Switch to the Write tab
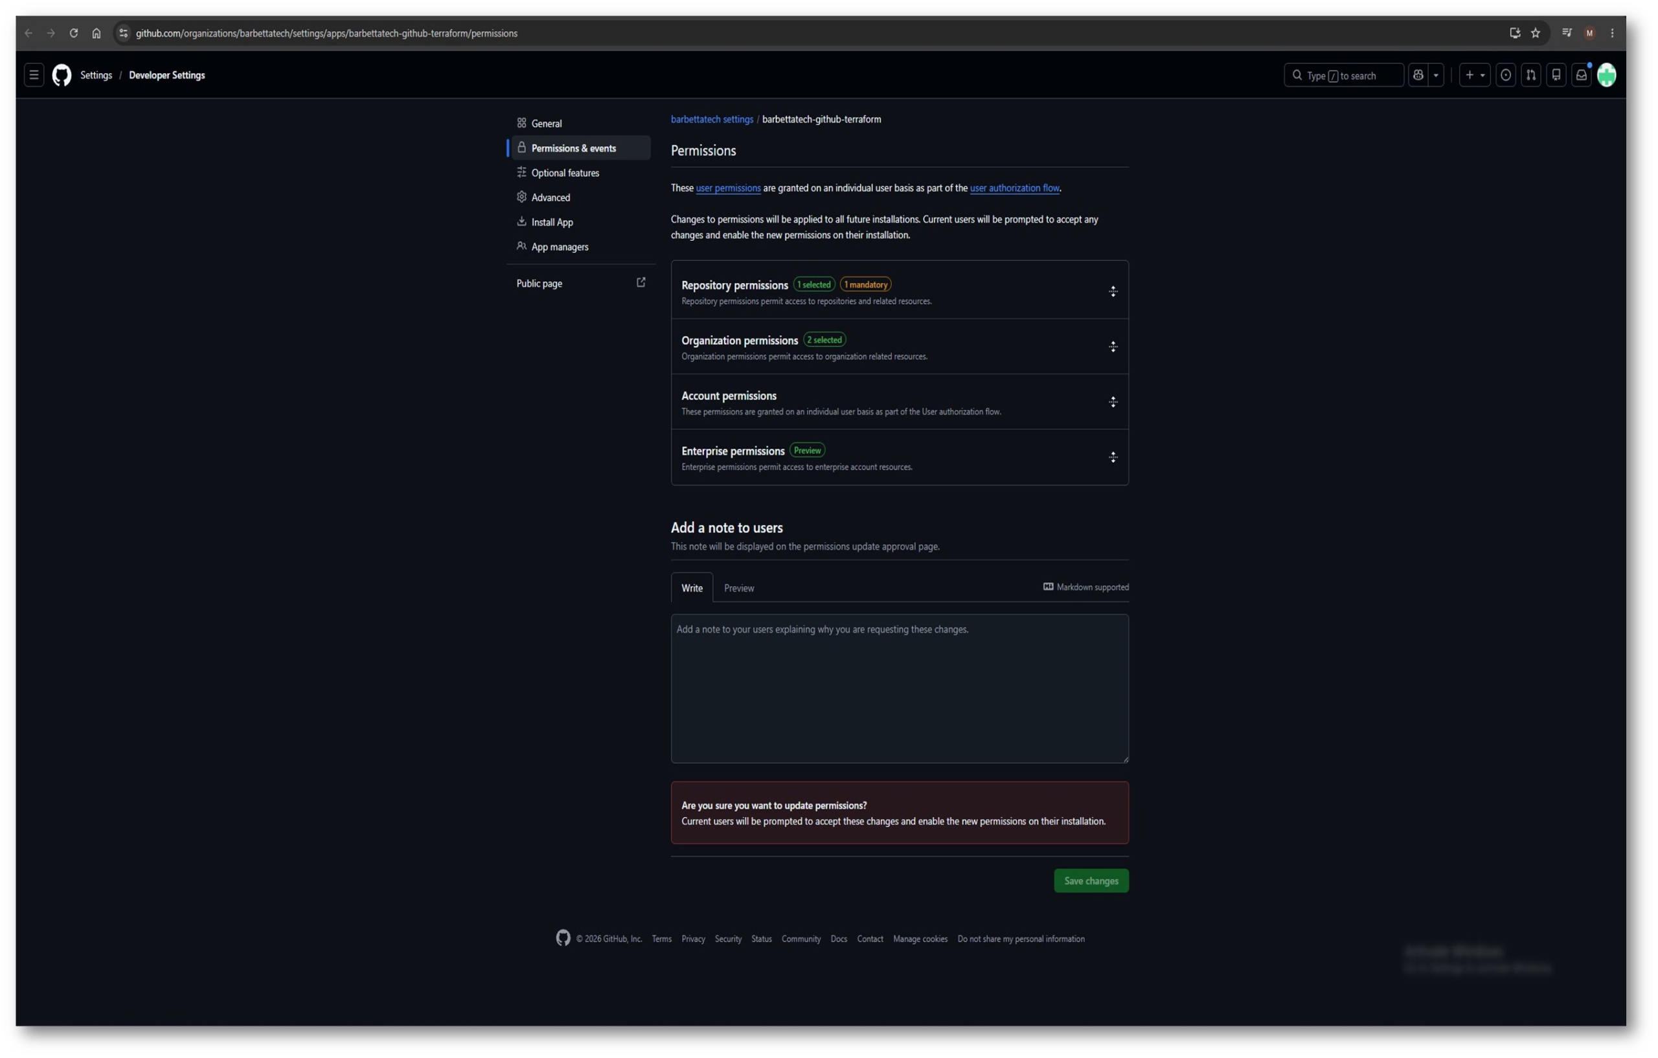This screenshot has width=1658, height=1058. click(692, 588)
